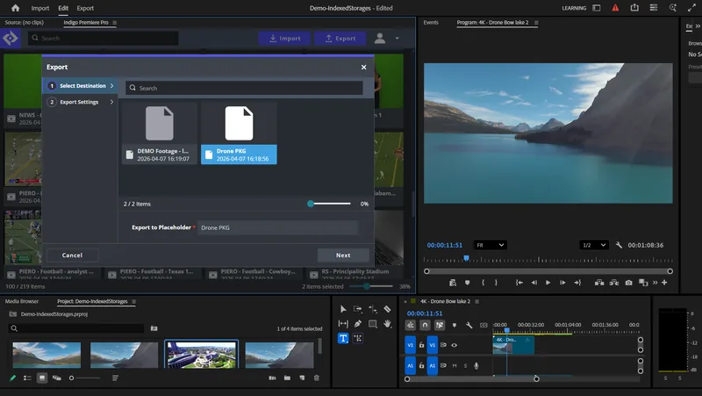
Task: Open user account dropdown arrow
Action: pyautogui.click(x=397, y=38)
